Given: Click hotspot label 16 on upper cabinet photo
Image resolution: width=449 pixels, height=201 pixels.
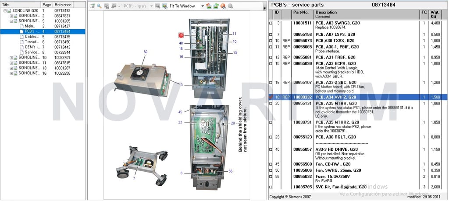Looking at the screenshot, I should click(x=181, y=57).
